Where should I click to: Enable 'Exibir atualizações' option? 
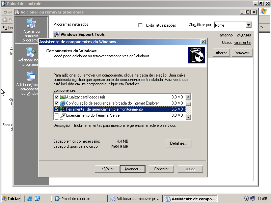coord(140,25)
